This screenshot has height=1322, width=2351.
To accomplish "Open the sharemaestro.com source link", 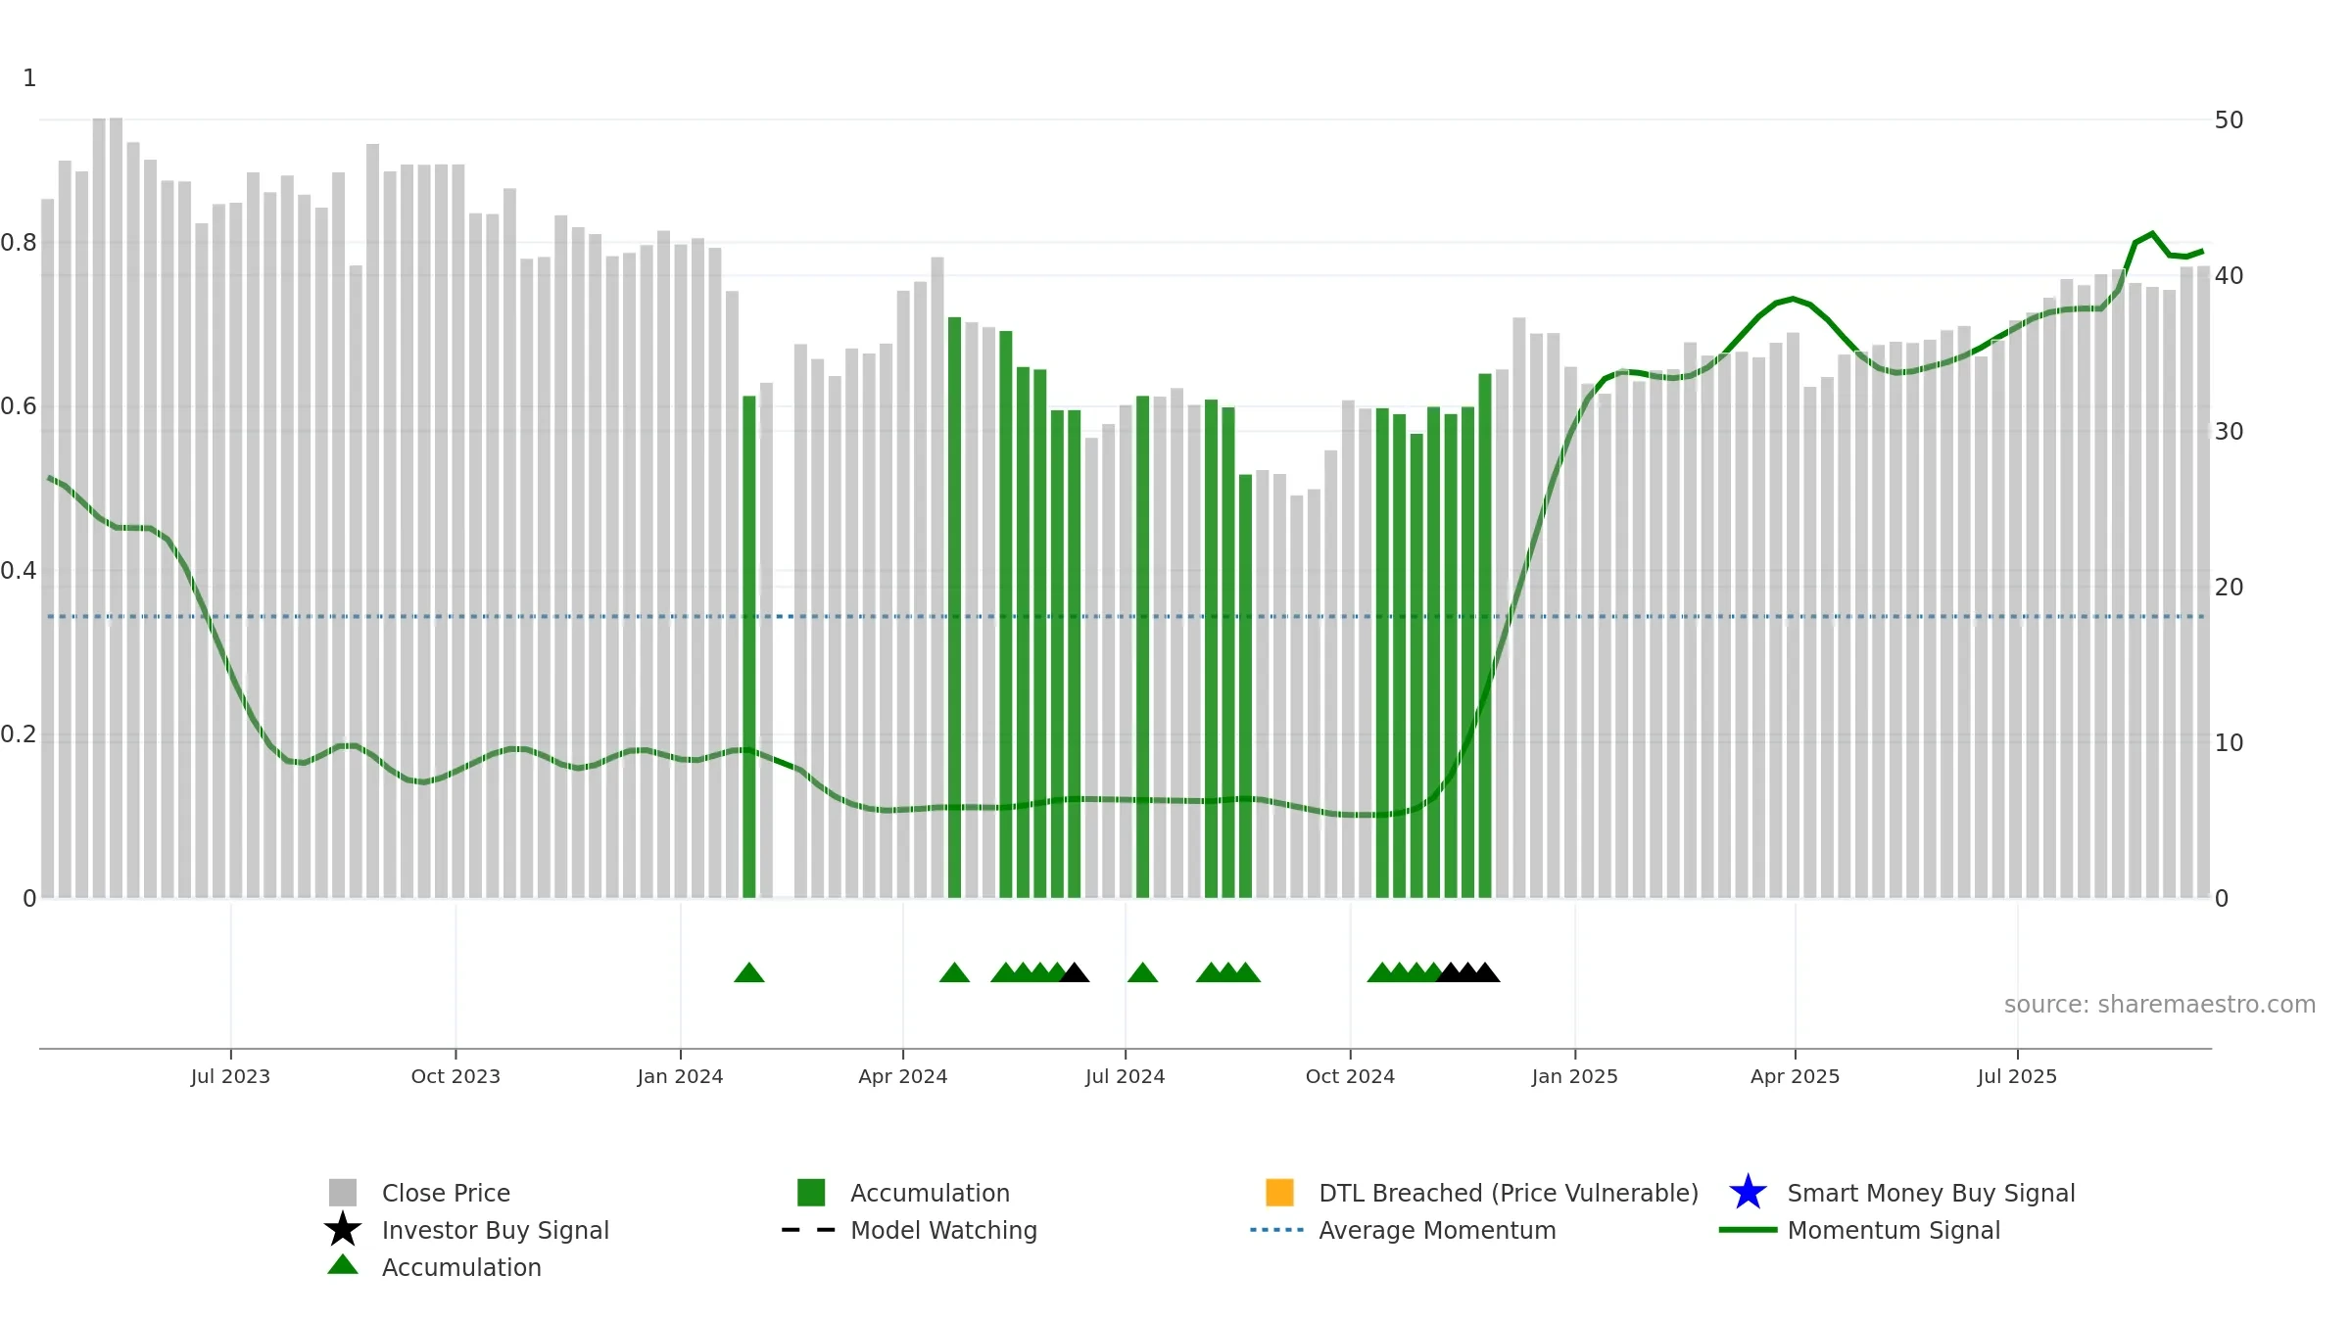I will (2159, 1005).
